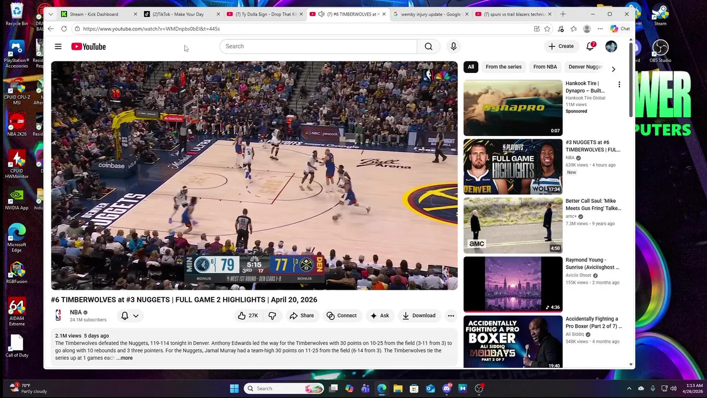Open Better Call Saul thumbnail
Screen dimensions: 707x398
click(513, 226)
